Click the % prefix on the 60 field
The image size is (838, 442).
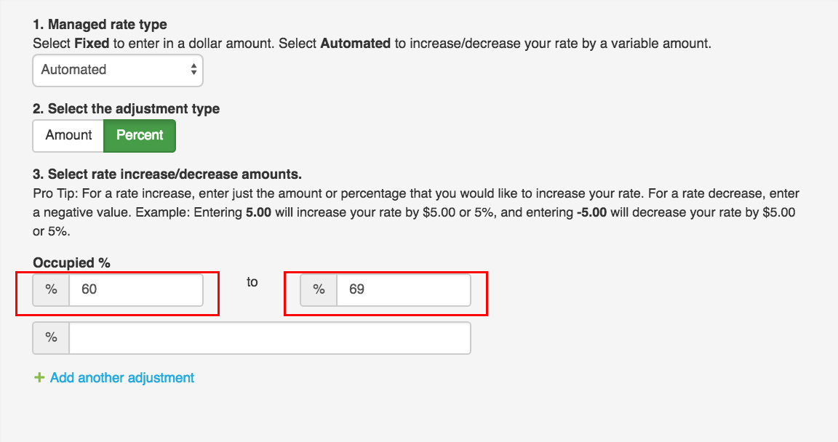point(50,289)
